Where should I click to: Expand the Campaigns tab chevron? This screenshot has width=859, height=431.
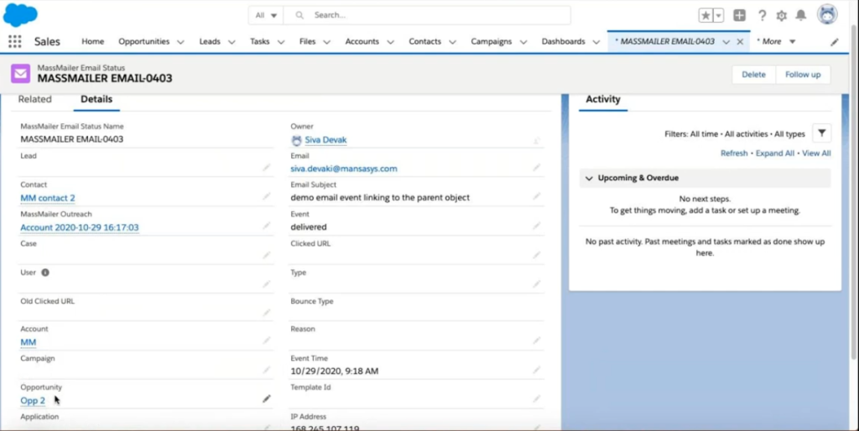(x=523, y=42)
